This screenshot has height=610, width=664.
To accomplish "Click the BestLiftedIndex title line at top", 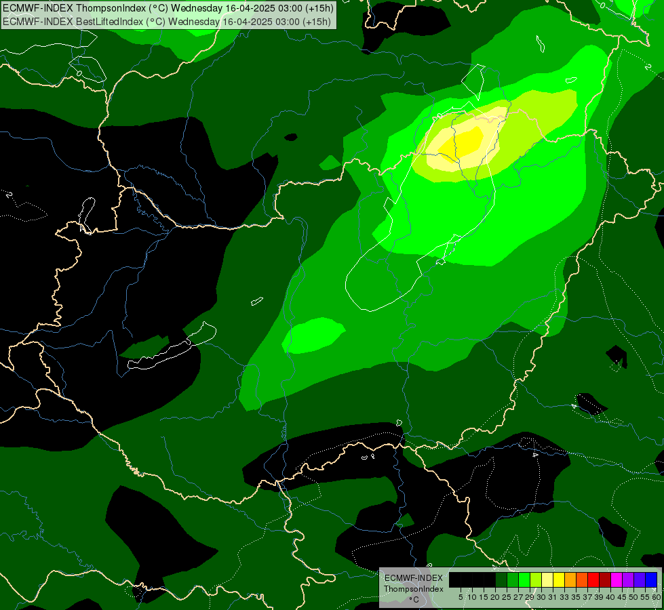I will 166,22.
